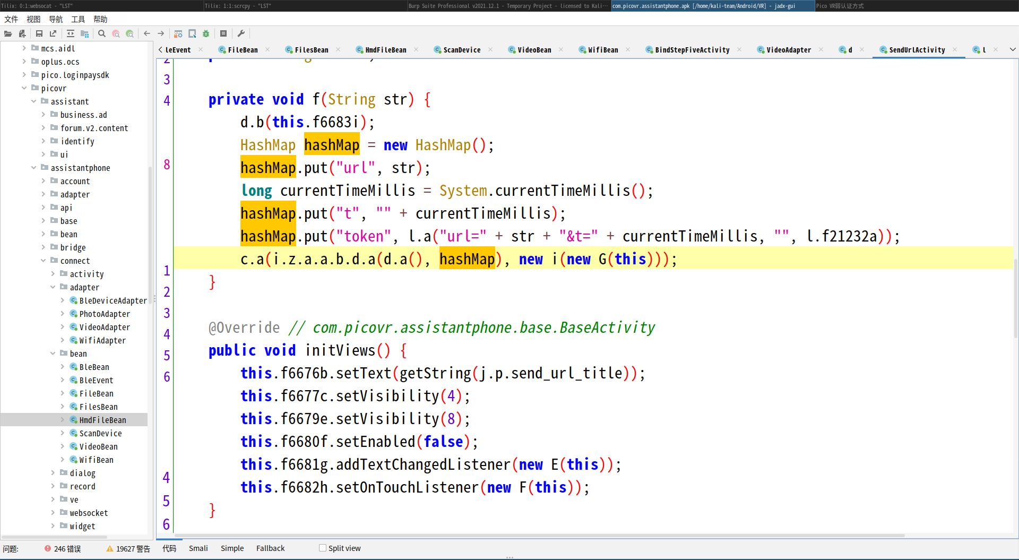This screenshot has width=1019, height=560.
Task: Collapse the connect package
Action: (x=43, y=260)
